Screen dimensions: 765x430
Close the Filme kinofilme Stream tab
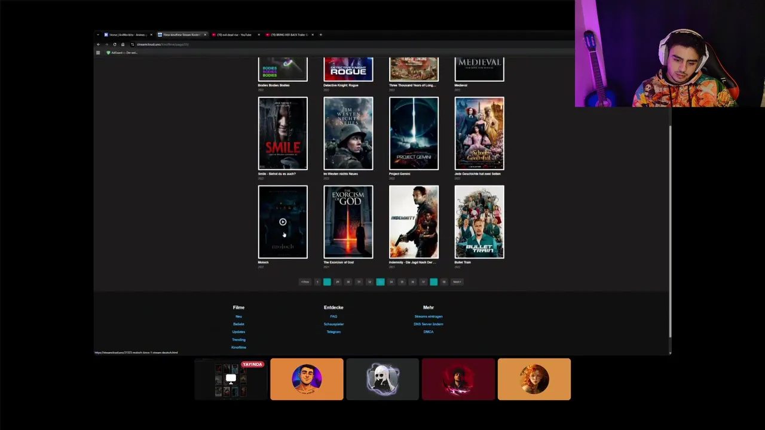pyautogui.click(x=205, y=35)
